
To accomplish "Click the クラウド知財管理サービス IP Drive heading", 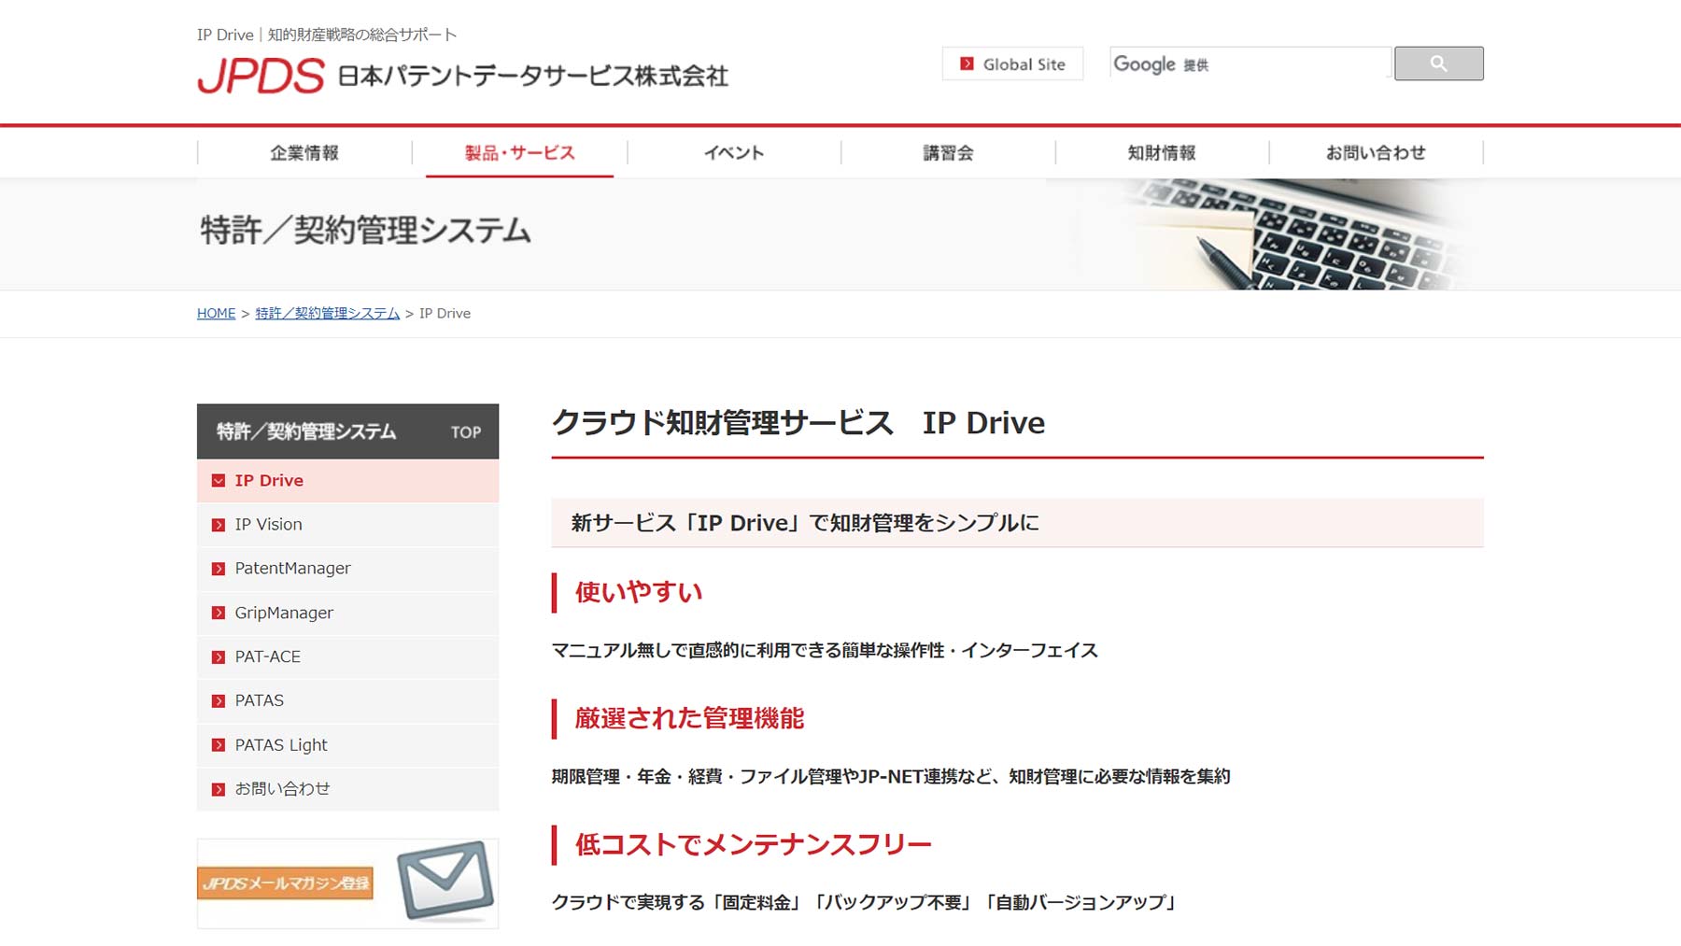I will pyautogui.click(x=798, y=423).
